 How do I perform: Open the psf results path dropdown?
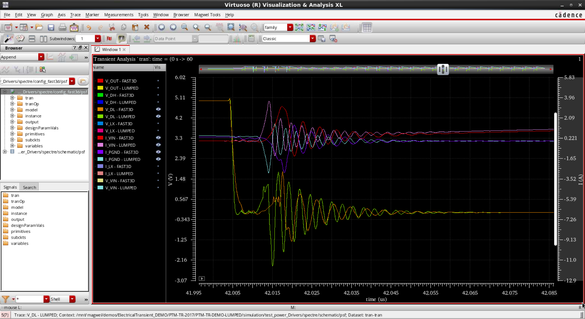pos(72,81)
